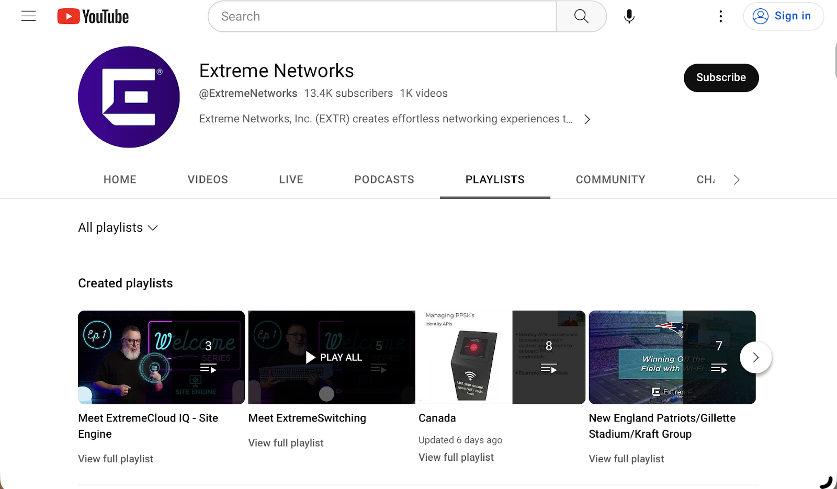View full playlist for Meet ExtremeSwitching

click(x=286, y=443)
